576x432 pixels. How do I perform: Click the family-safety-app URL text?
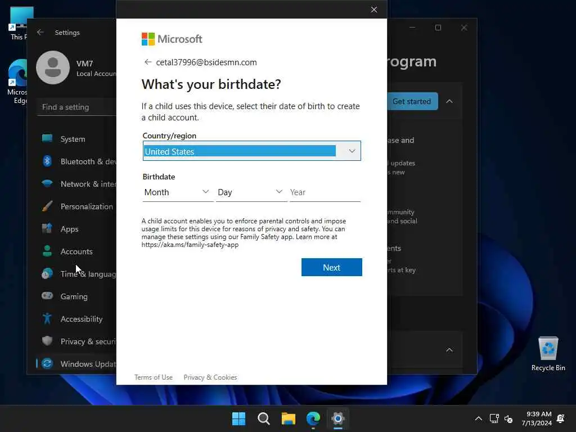coord(190,245)
